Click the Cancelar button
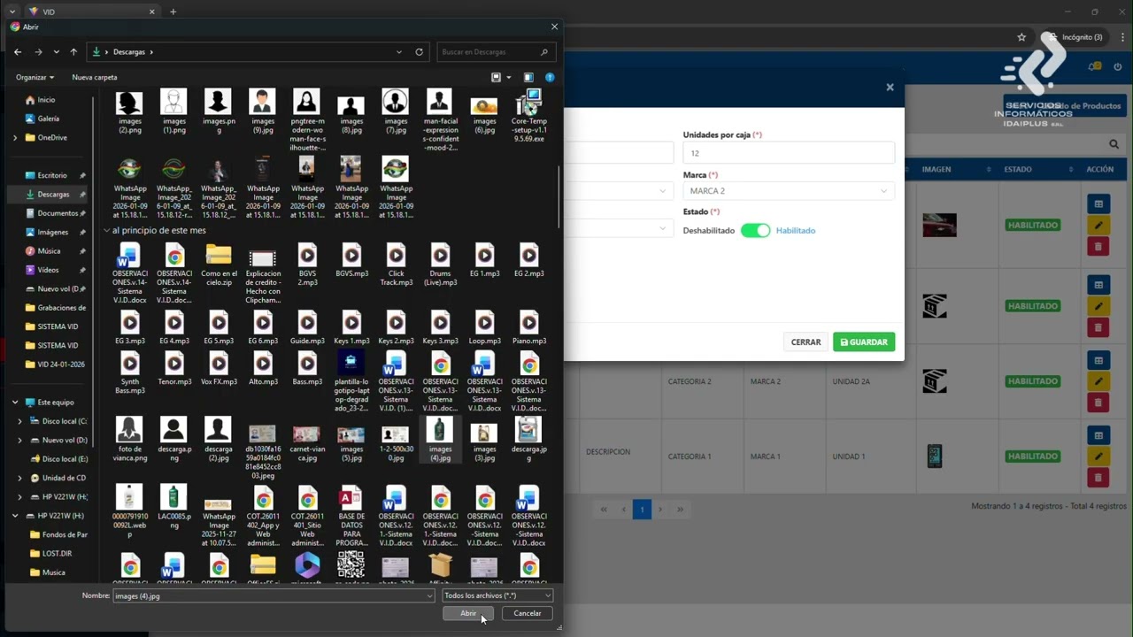The height and width of the screenshot is (637, 1133). (528, 613)
